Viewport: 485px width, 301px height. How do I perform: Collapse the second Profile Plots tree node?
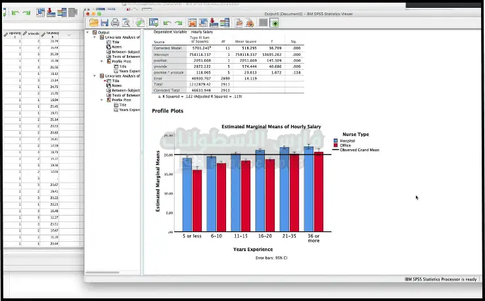102,100
